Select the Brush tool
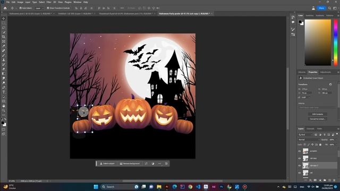 pos(4,55)
